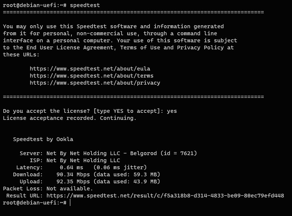Open the speedtest.net privacy URL
292x216 pixels.
(x=95, y=83)
